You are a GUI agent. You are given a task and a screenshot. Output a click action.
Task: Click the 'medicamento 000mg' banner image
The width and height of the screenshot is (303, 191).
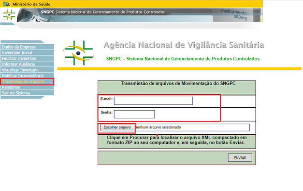click(x=234, y=14)
